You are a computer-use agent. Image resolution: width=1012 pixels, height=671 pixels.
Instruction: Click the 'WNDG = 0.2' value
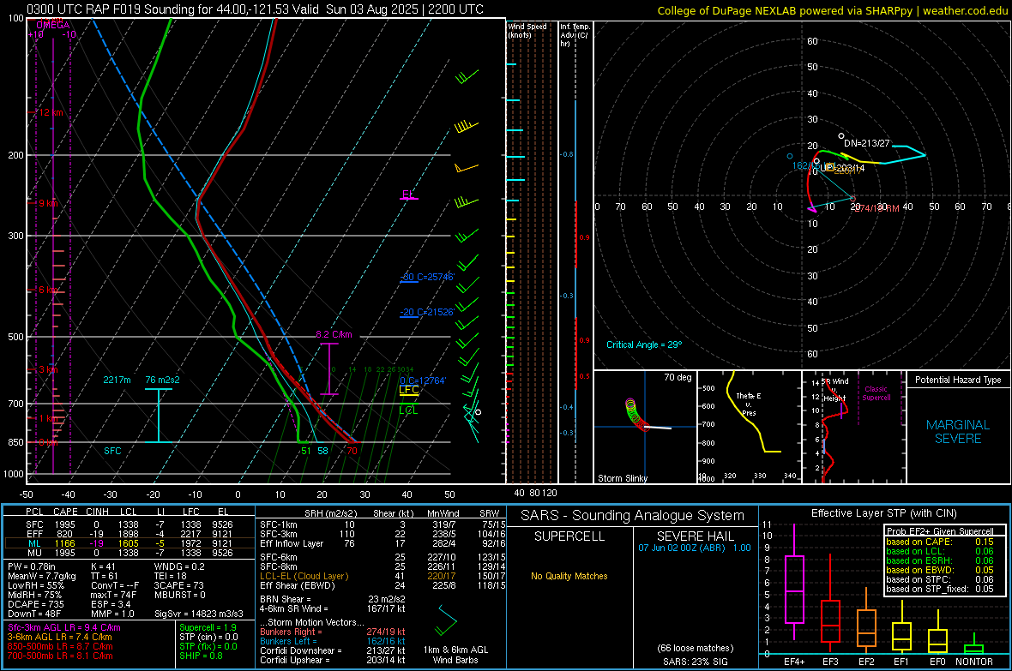click(x=179, y=566)
